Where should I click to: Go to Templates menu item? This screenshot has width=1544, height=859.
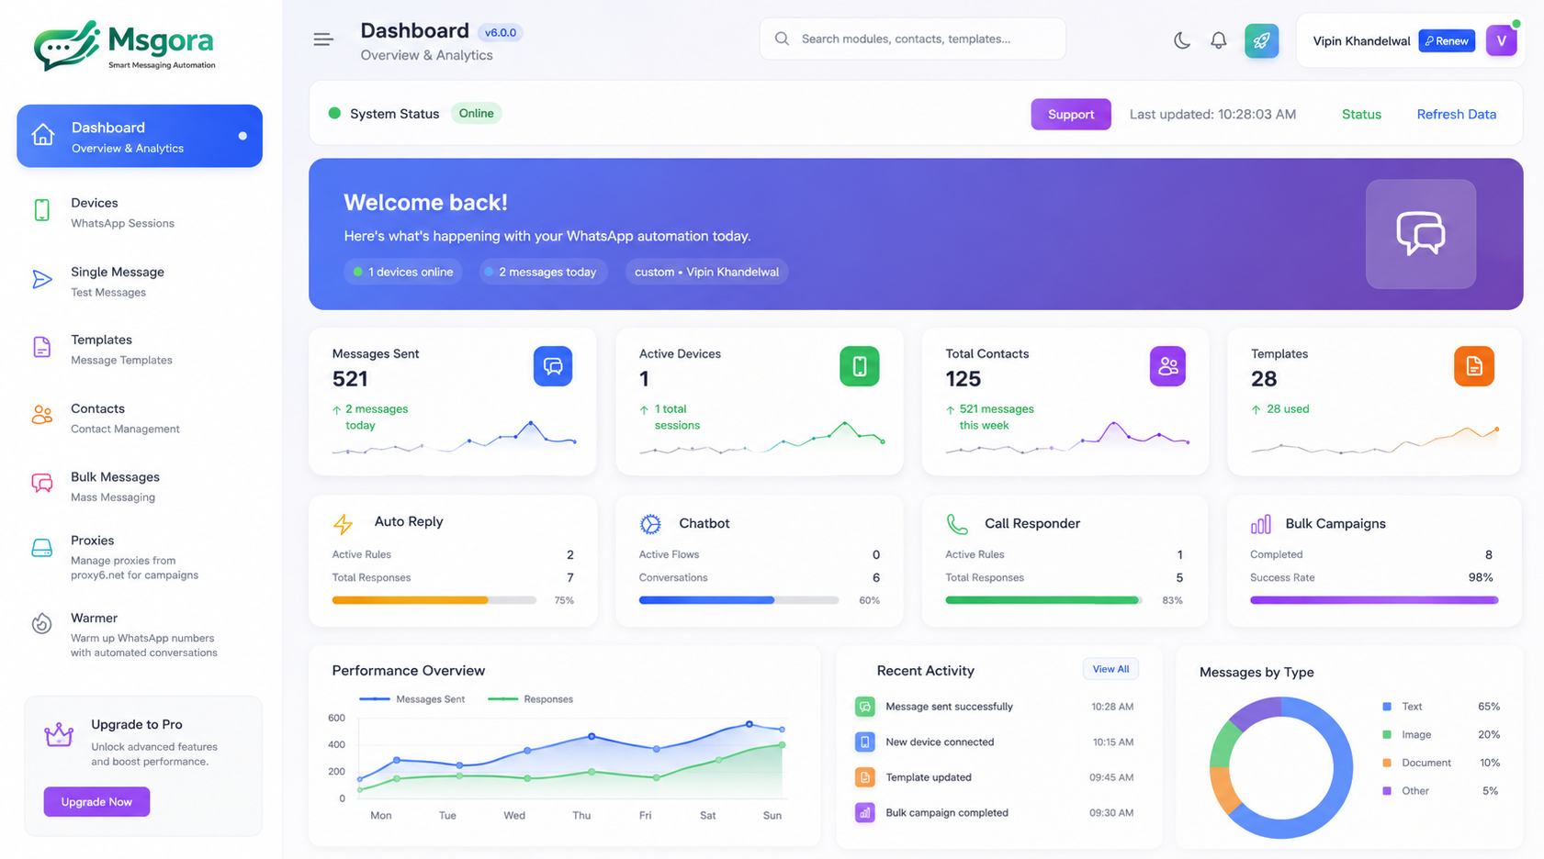pos(140,349)
